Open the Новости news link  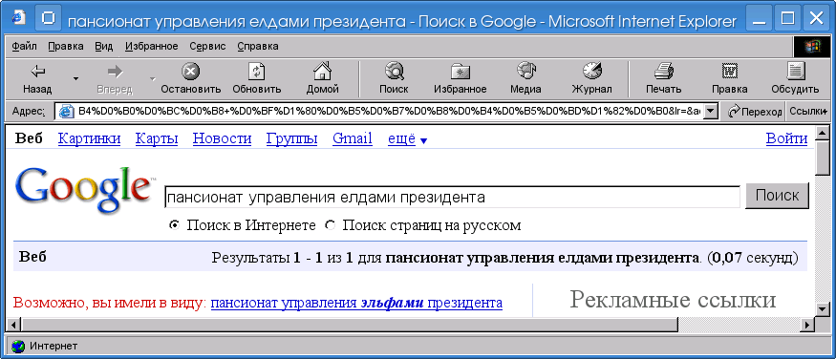pos(222,139)
